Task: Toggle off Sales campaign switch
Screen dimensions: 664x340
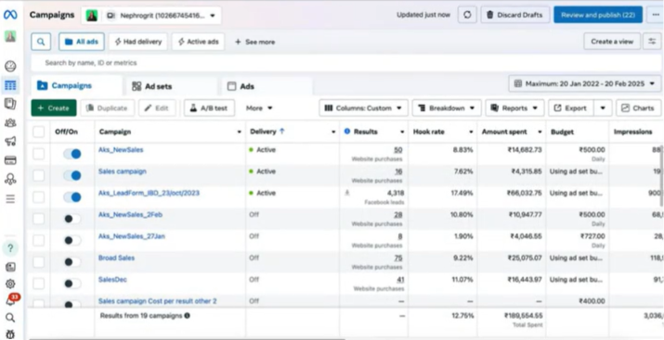Action: [x=72, y=175]
